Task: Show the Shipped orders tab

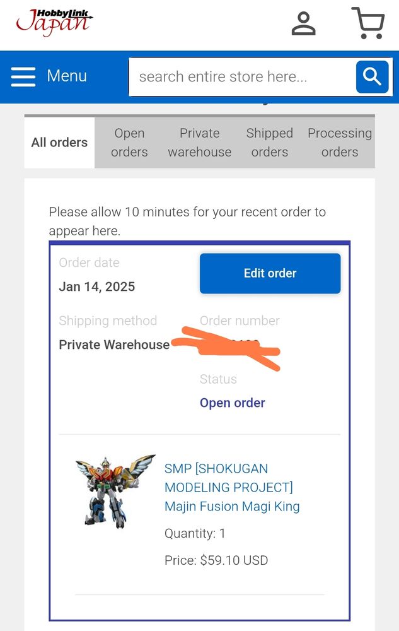Action: (x=270, y=143)
